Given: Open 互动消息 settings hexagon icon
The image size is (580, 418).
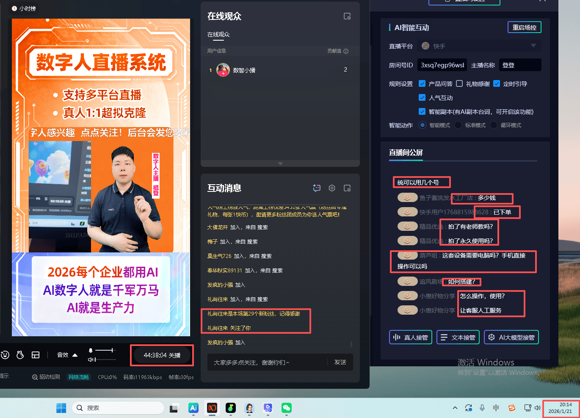Looking at the screenshot, I should [x=332, y=188].
